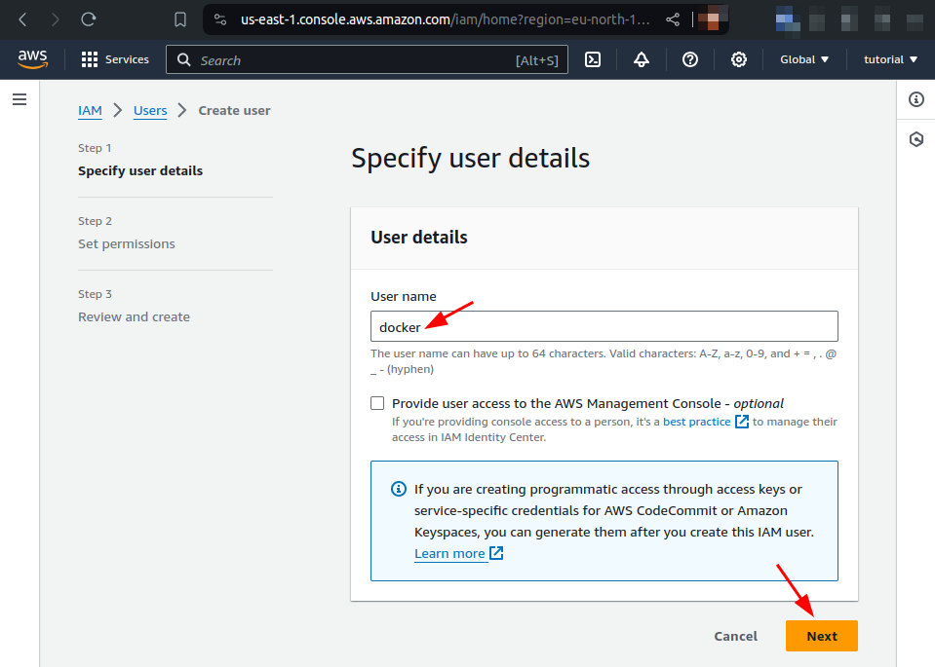Open the tutorial account dropdown

(x=888, y=59)
